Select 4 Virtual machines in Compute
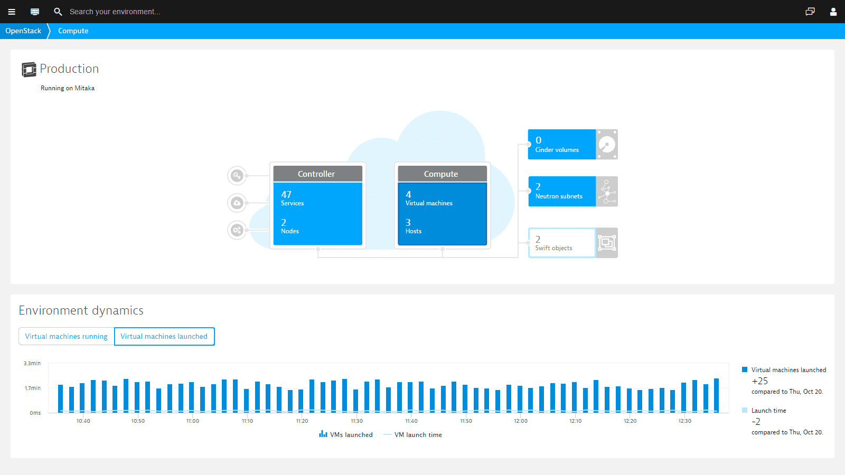 click(429, 198)
